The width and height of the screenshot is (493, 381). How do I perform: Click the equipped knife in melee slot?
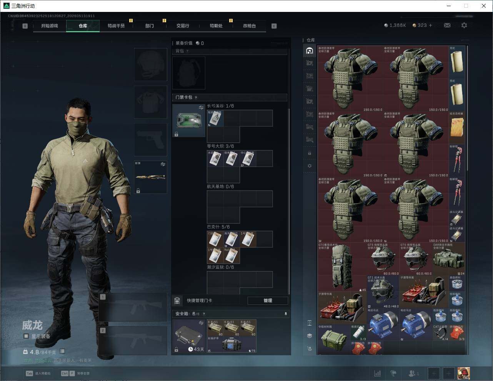pyautogui.click(x=150, y=177)
